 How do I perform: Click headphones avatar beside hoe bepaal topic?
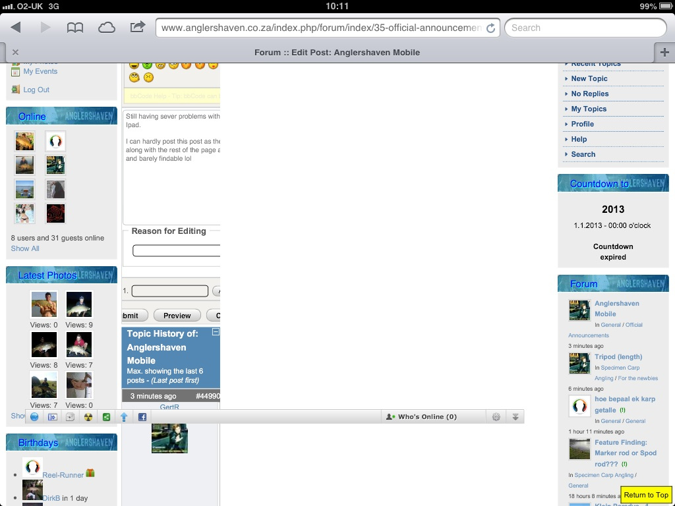pyautogui.click(x=579, y=406)
